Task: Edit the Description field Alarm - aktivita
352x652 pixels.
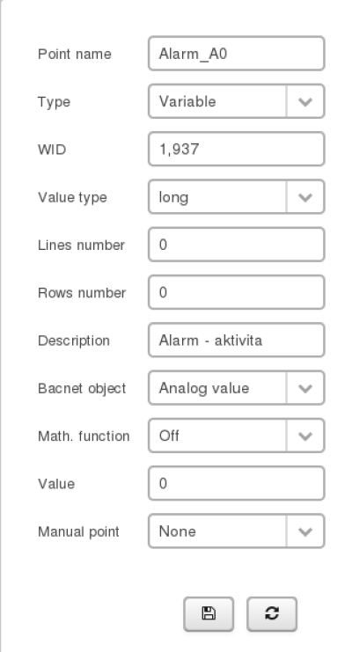Action: click(x=237, y=341)
